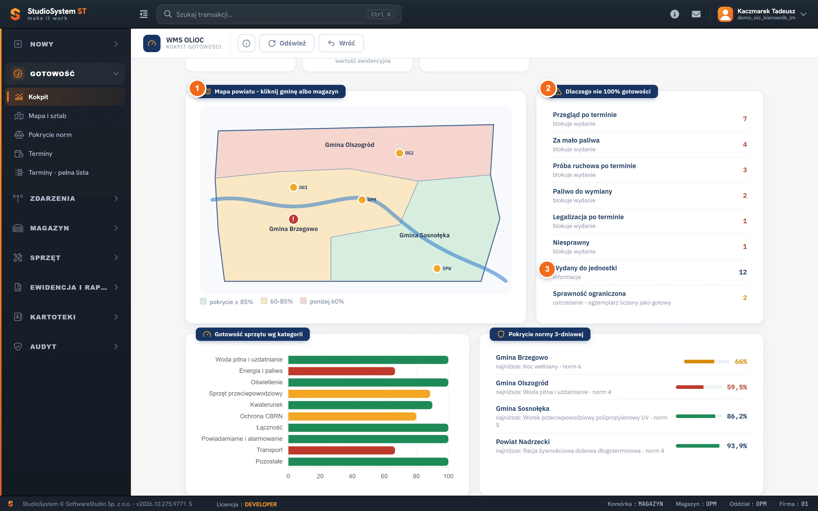This screenshot has height=511, width=818.
Task: Select the OPW warehouse marker on the map
Action: pos(437,268)
